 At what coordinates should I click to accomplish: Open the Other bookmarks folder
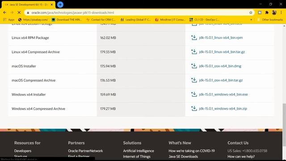tap(270, 20)
